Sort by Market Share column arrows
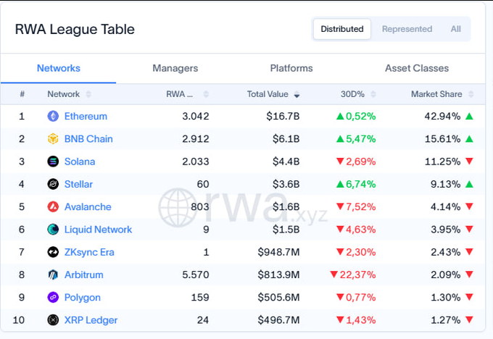The width and height of the screenshot is (493, 339). click(471, 94)
